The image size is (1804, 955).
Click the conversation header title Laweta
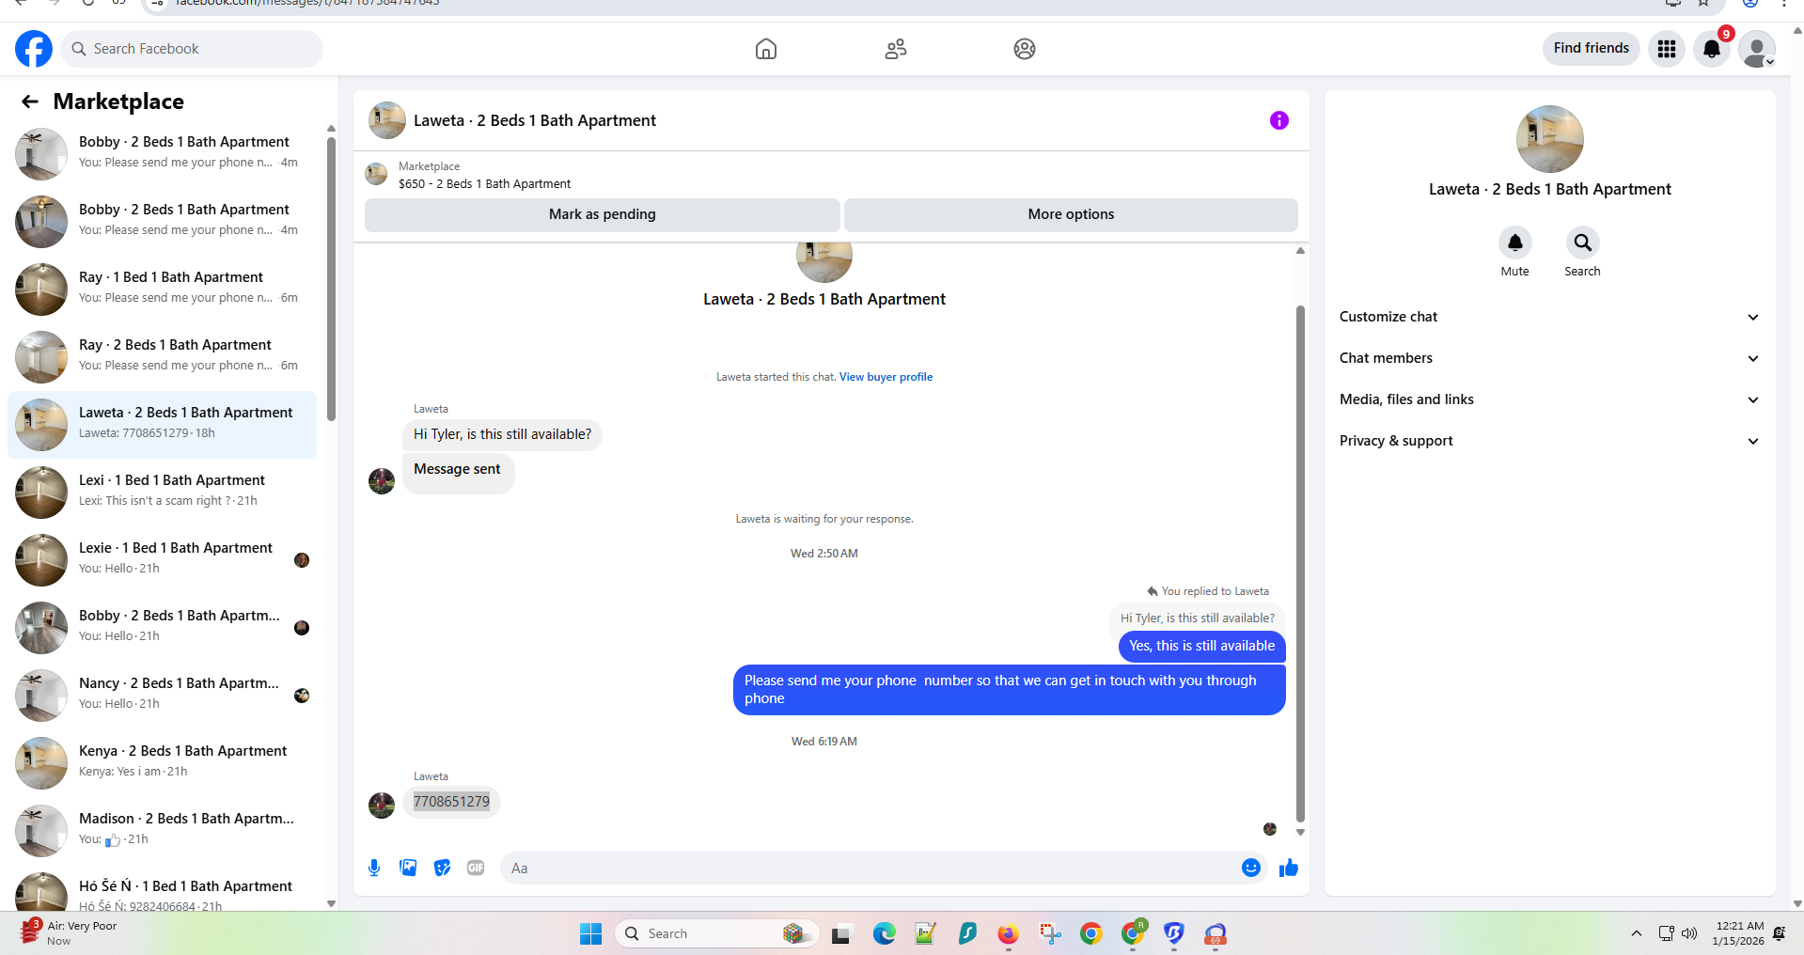tap(534, 120)
